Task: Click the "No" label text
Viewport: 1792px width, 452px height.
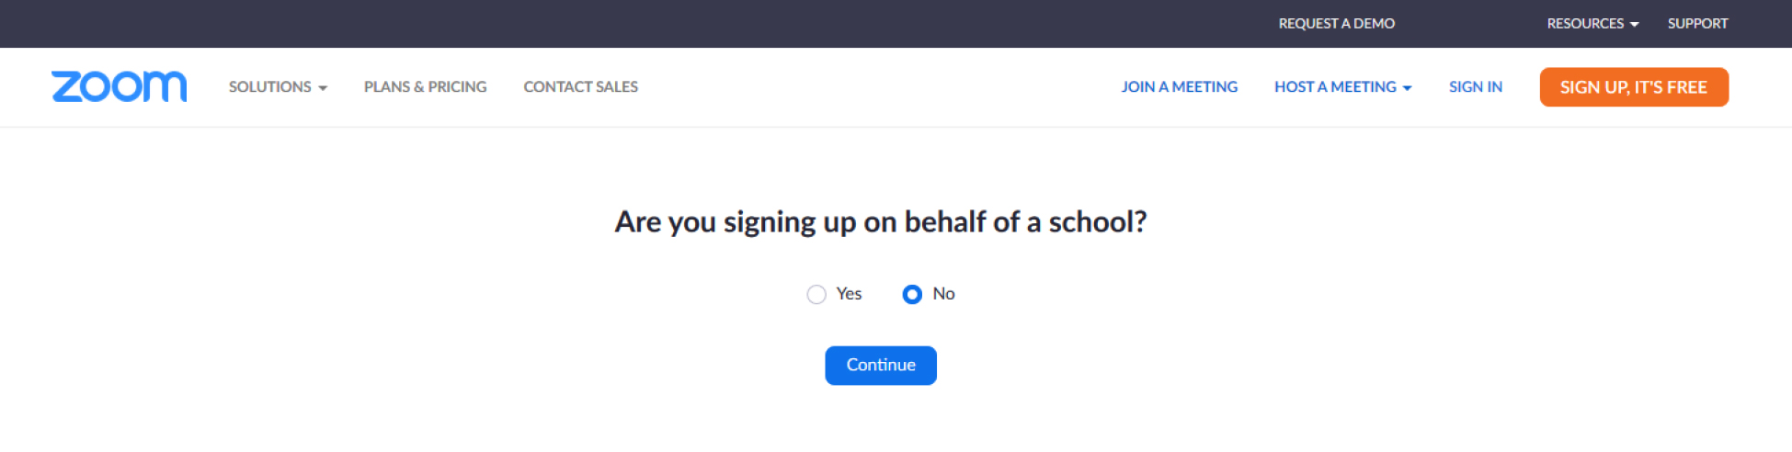Action: click(943, 294)
